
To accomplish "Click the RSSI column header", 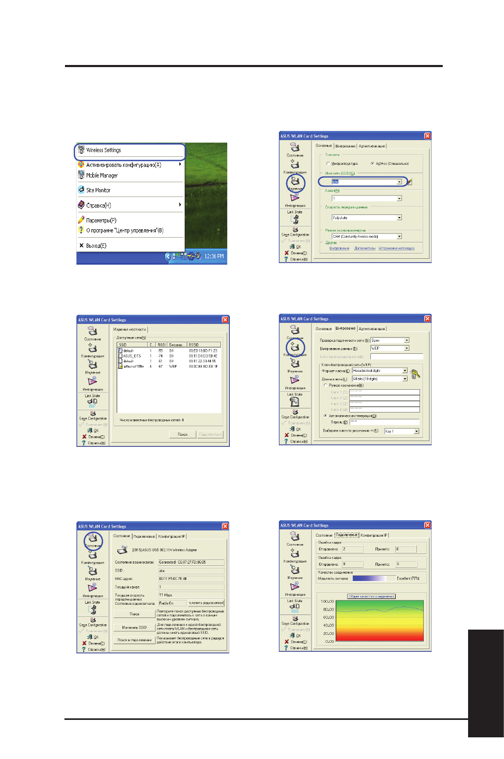I will click(x=162, y=345).
